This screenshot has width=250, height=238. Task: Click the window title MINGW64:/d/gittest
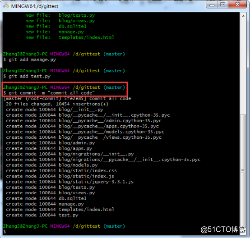pyautogui.click(x=35, y=6)
